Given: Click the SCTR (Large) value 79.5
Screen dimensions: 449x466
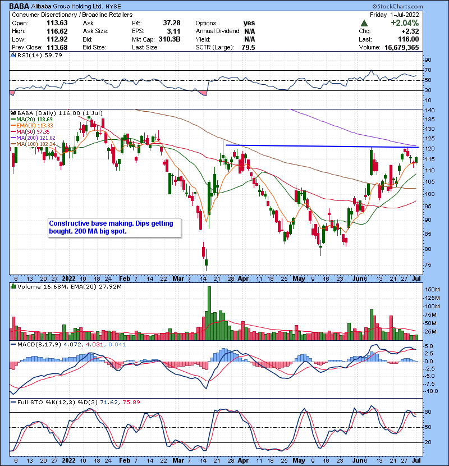Looking at the screenshot, I should pyautogui.click(x=249, y=47).
